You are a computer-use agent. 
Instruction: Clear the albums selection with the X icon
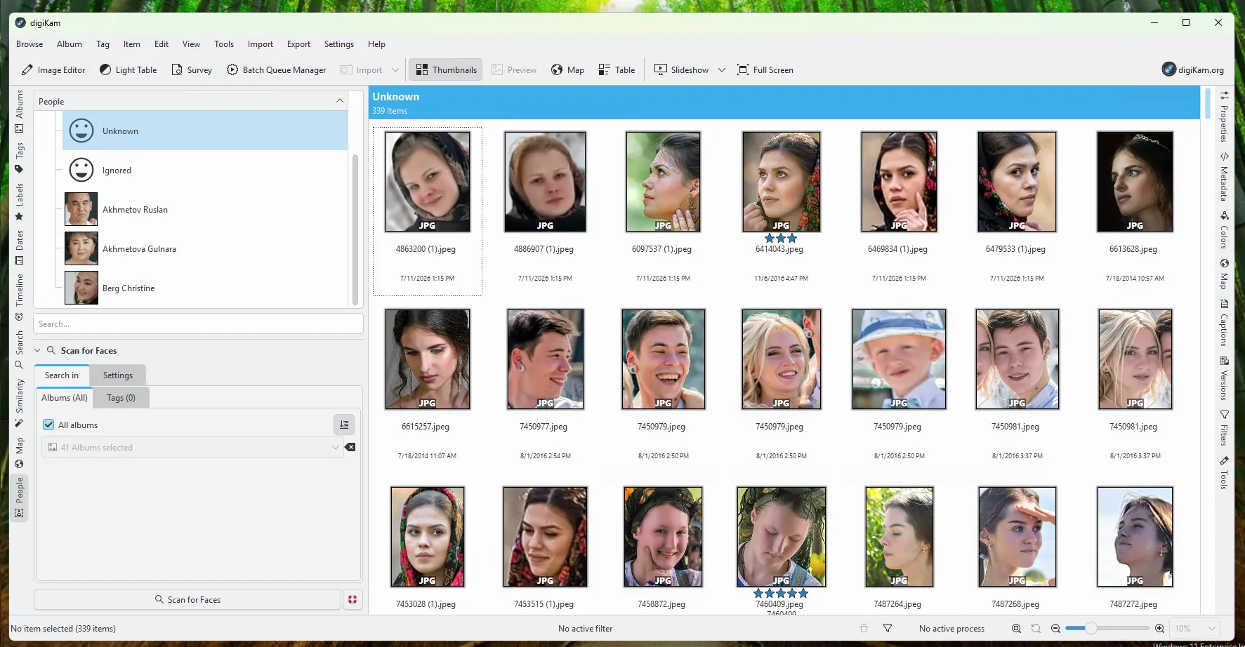[350, 447]
